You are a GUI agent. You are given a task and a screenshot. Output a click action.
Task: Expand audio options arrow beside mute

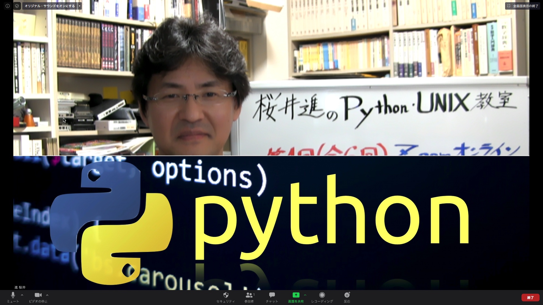click(x=22, y=295)
